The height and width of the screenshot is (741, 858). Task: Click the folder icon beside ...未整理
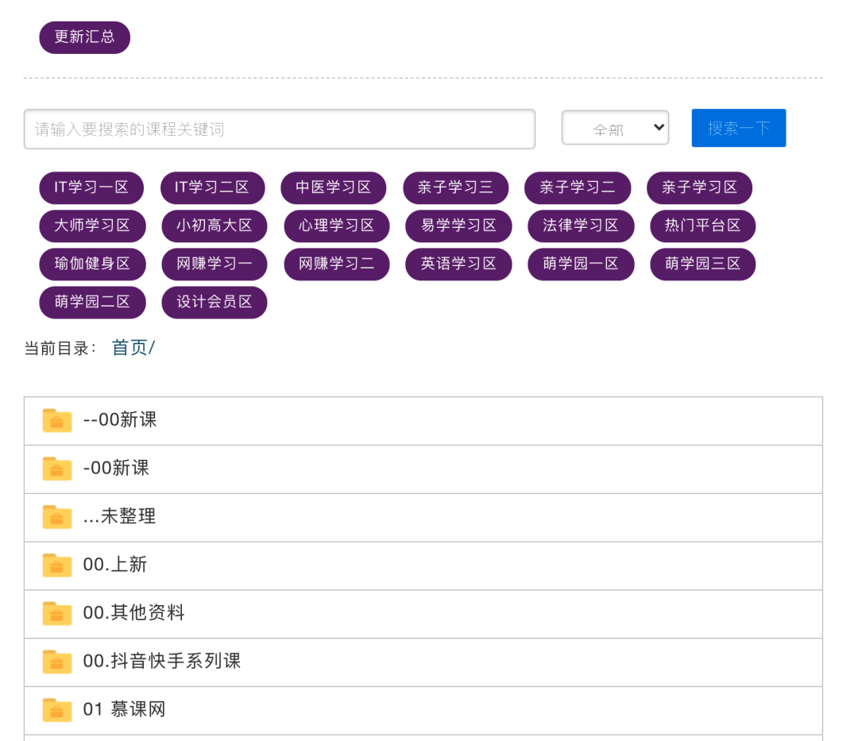(x=56, y=516)
